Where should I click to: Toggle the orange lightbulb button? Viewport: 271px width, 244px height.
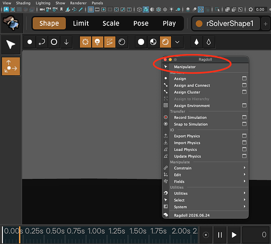point(98,42)
